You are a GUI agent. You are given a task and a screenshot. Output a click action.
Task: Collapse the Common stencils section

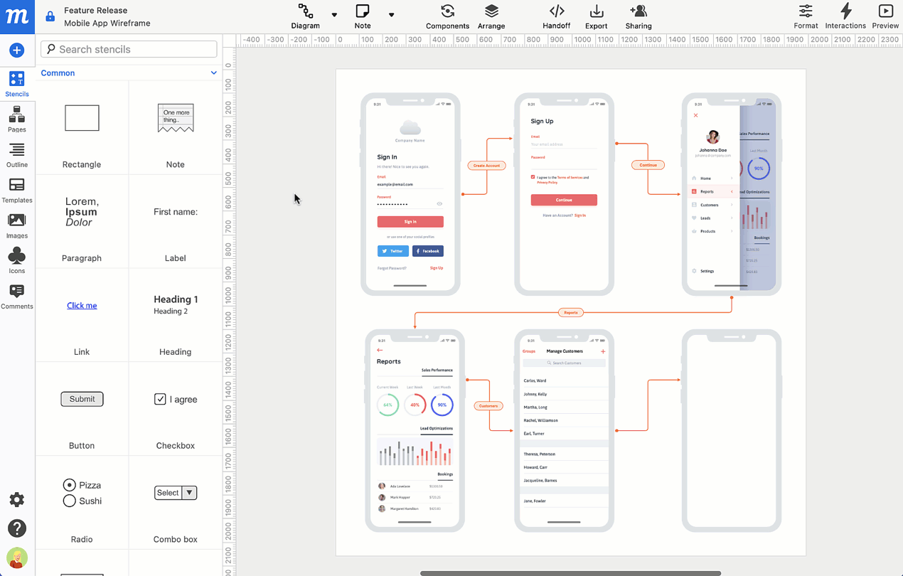tap(213, 73)
